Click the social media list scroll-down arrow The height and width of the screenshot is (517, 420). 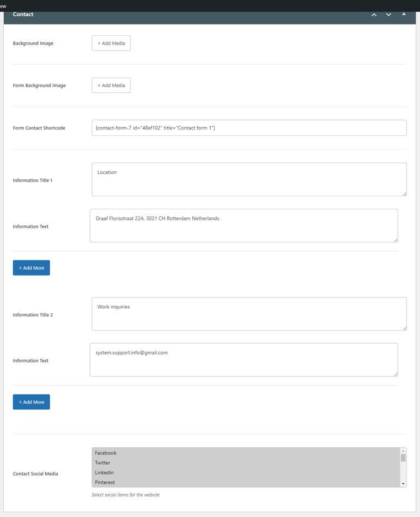(403, 484)
